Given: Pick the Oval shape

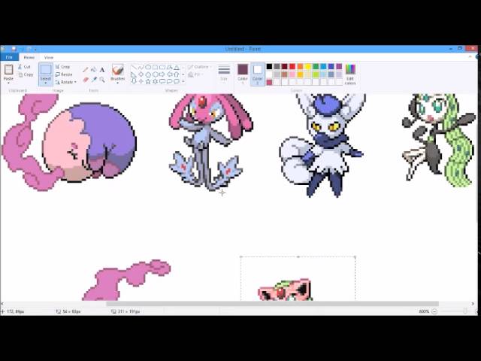Looking at the screenshot, I should (x=148, y=67).
